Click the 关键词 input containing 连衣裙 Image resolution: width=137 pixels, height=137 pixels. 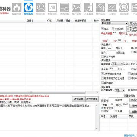119,100
